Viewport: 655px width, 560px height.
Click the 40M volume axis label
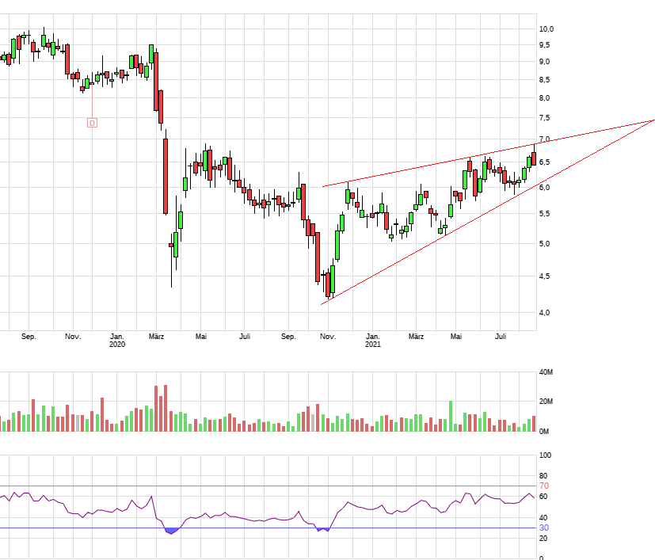pyautogui.click(x=546, y=372)
